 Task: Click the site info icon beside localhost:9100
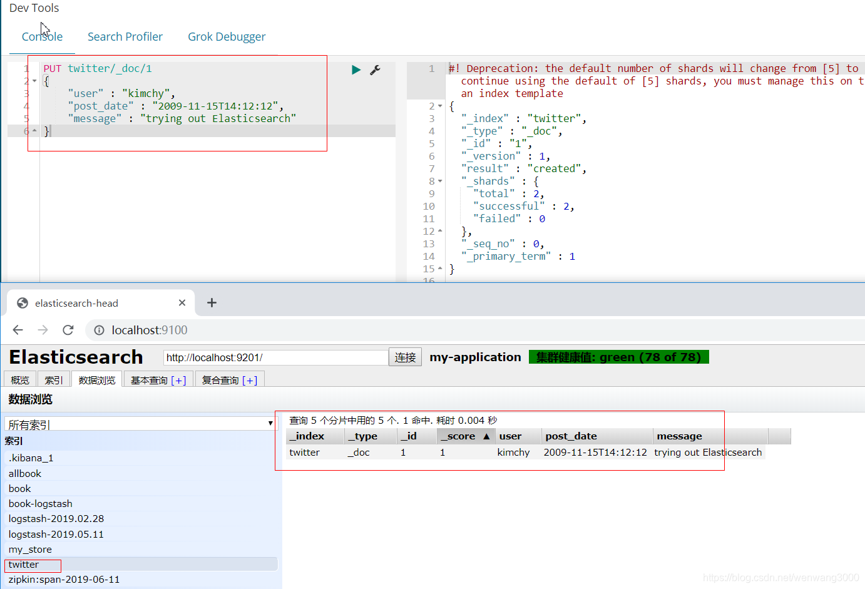pos(99,330)
